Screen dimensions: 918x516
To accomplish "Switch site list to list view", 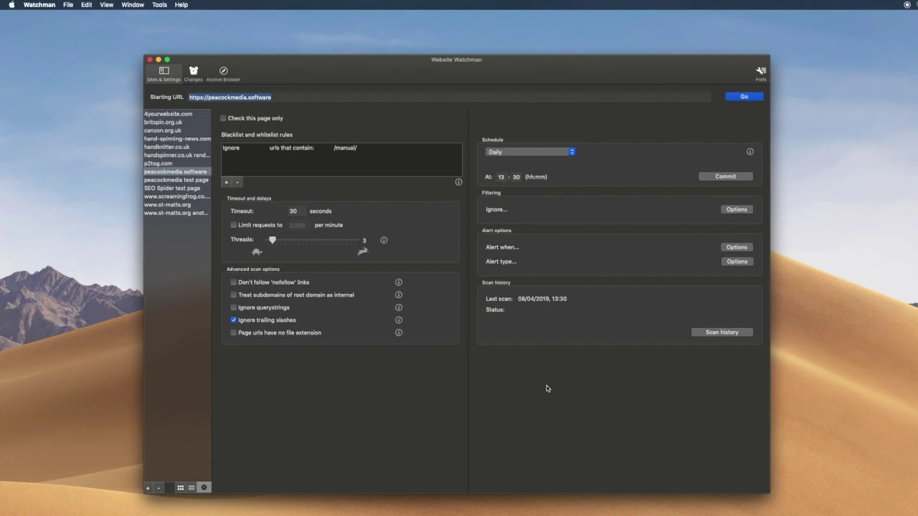I will (191, 488).
